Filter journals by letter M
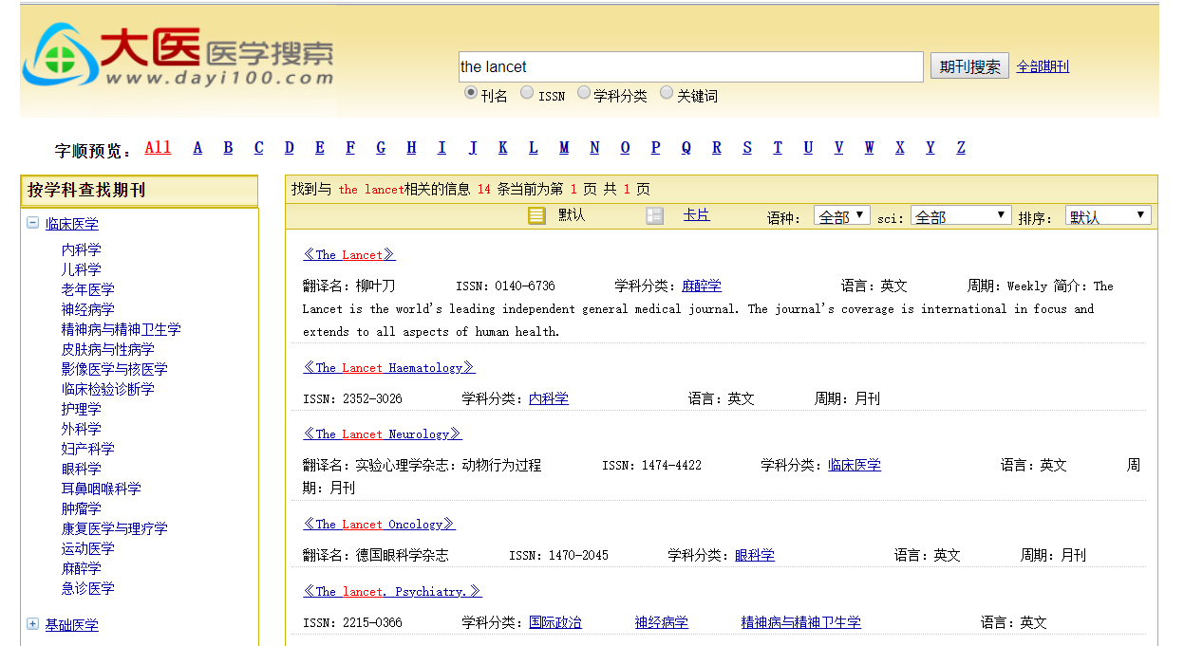The width and height of the screenshot is (1184, 646). [564, 147]
